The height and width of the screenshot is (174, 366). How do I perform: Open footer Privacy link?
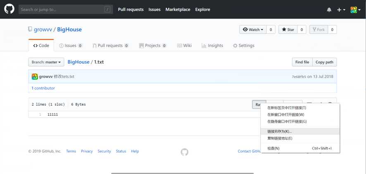(x=87, y=151)
